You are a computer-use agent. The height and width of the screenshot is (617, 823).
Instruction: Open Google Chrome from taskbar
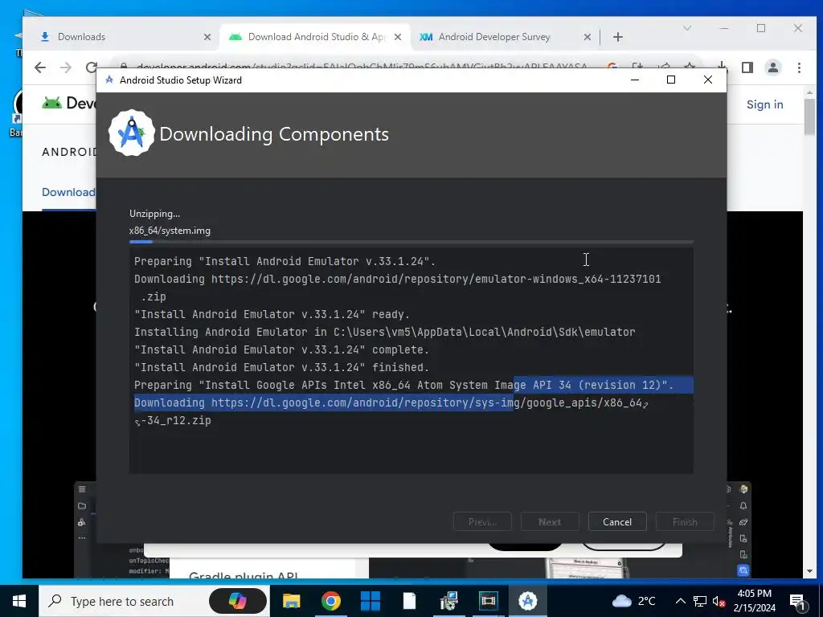pyautogui.click(x=330, y=601)
